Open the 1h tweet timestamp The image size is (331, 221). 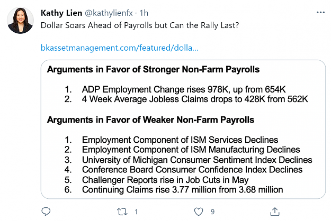click(x=144, y=13)
